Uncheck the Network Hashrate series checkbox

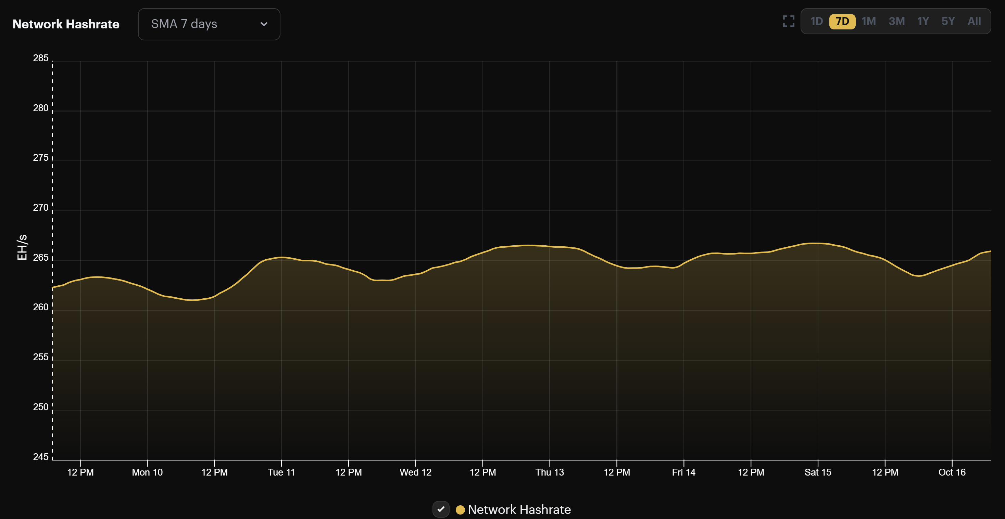coord(441,509)
